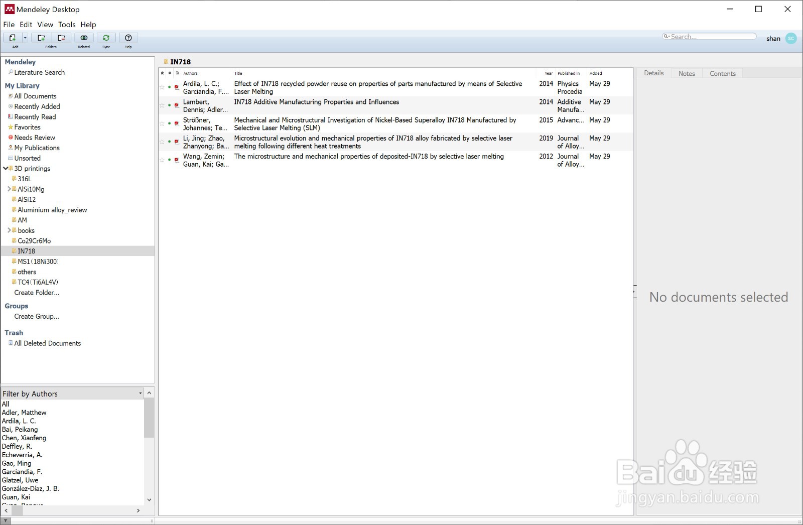This screenshot has width=803, height=525.
Task: Open PDF icon for Strößner paper
Action: tap(177, 123)
